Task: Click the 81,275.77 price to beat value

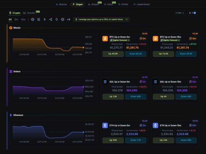Action: tap(116, 48)
